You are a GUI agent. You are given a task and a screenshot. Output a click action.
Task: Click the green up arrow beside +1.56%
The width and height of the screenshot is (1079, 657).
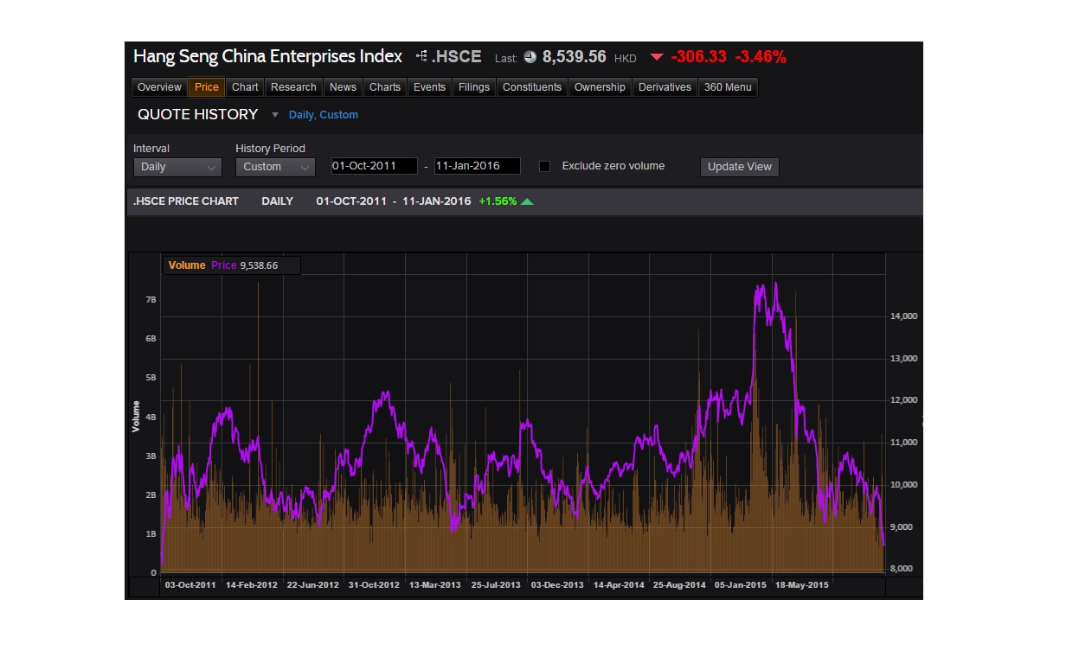click(527, 201)
